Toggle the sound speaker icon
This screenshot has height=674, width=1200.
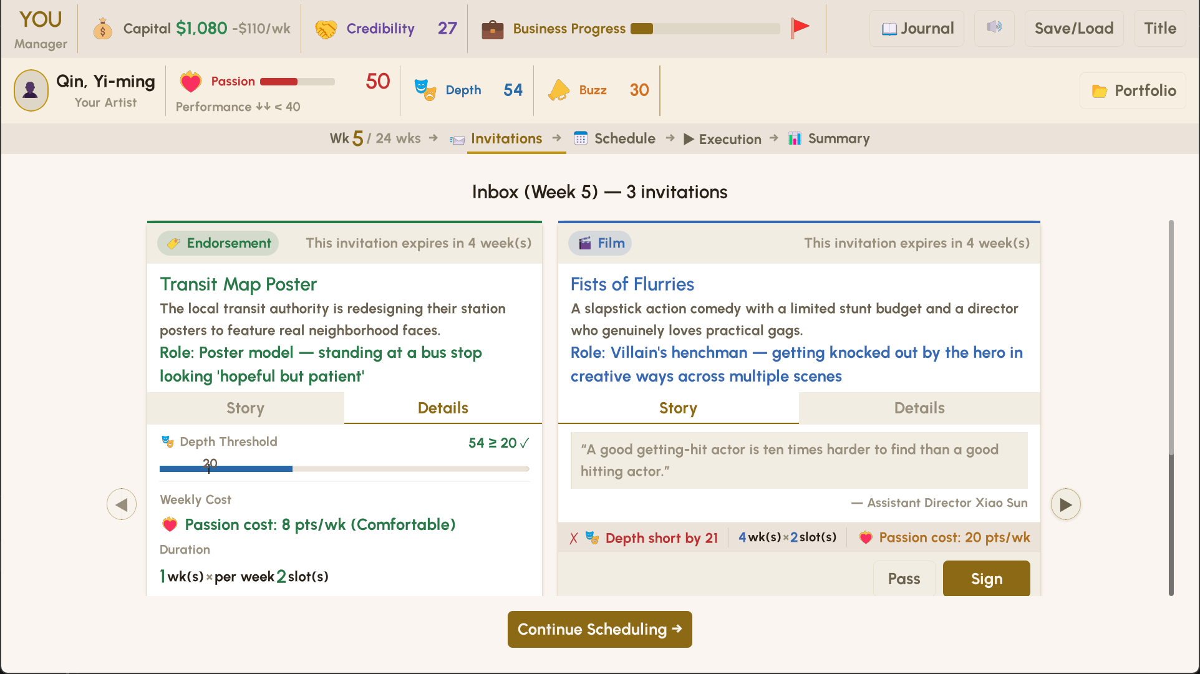tap(994, 27)
